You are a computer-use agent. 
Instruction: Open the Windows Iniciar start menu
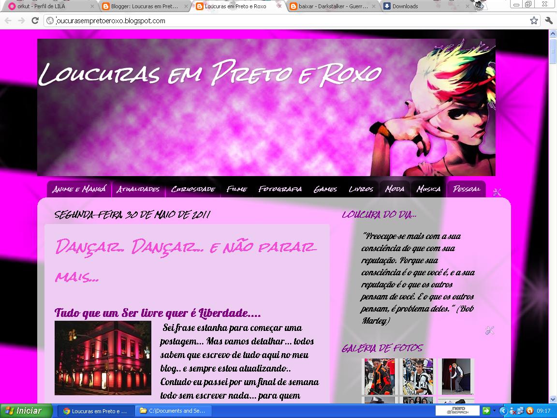pos(26,411)
